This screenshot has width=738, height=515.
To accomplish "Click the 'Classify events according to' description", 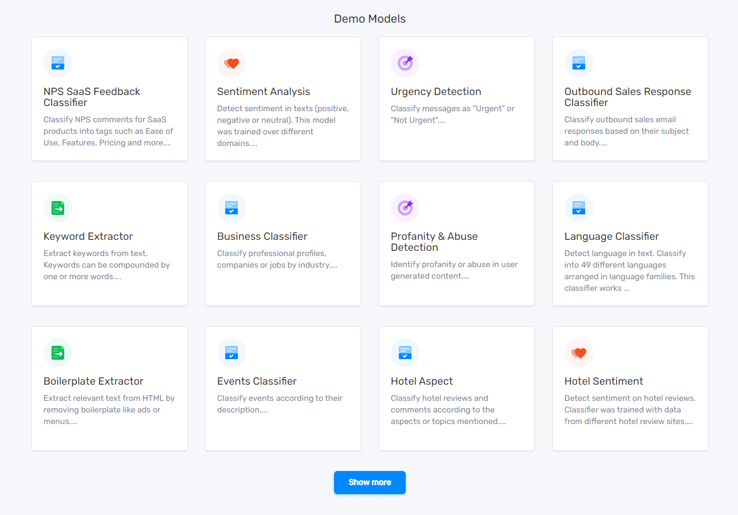I will (280, 404).
